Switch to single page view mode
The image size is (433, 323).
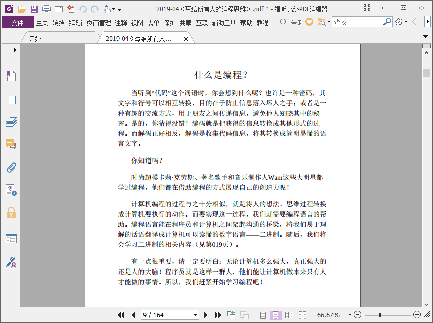click(263, 315)
